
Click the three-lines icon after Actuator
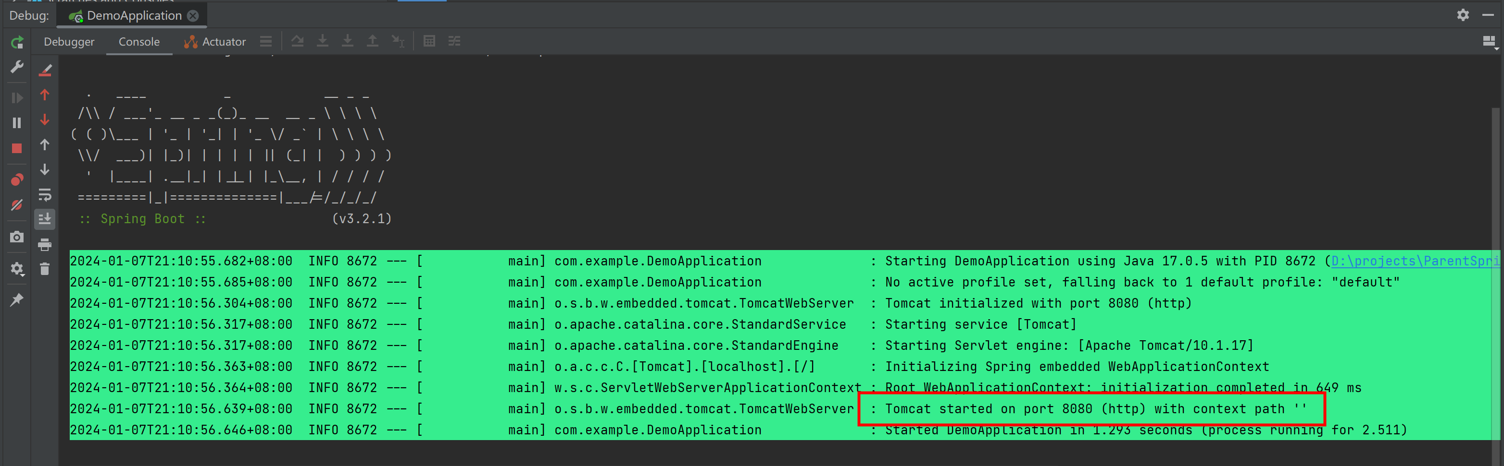click(266, 41)
